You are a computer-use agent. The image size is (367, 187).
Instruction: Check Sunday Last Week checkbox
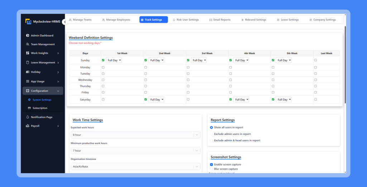click(x=315, y=60)
